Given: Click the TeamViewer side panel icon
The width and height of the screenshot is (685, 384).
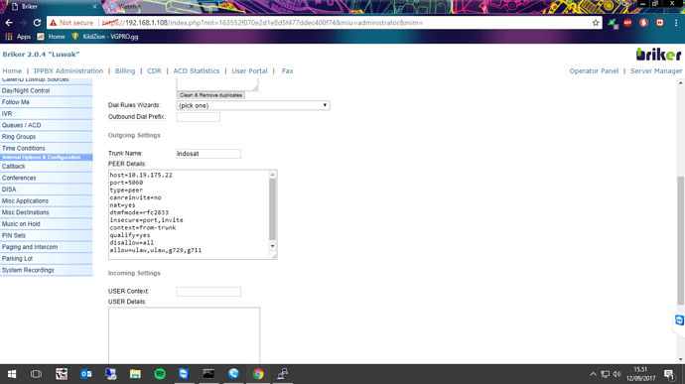Looking at the screenshot, I should coord(679,320).
